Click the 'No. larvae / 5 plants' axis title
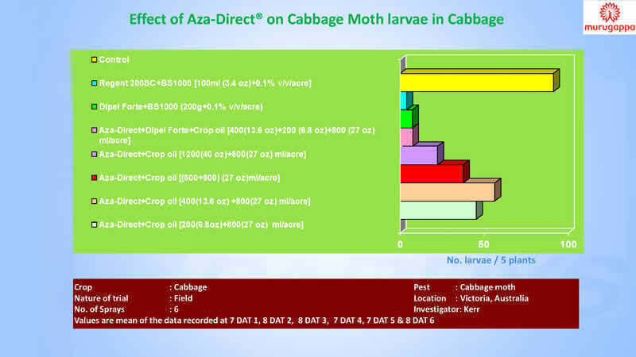Viewport: 636px width, 357px height. point(491,259)
